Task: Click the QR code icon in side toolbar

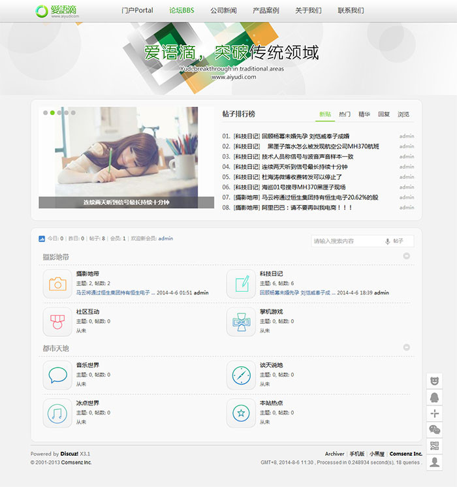Action: pyautogui.click(x=434, y=446)
